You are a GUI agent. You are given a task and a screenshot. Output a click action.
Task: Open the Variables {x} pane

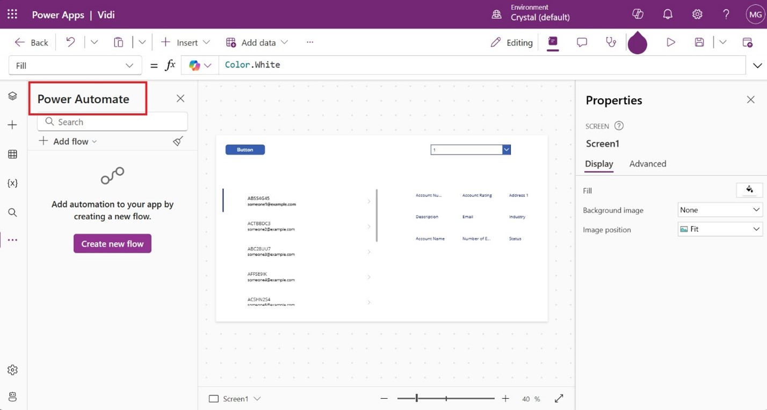click(x=12, y=183)
